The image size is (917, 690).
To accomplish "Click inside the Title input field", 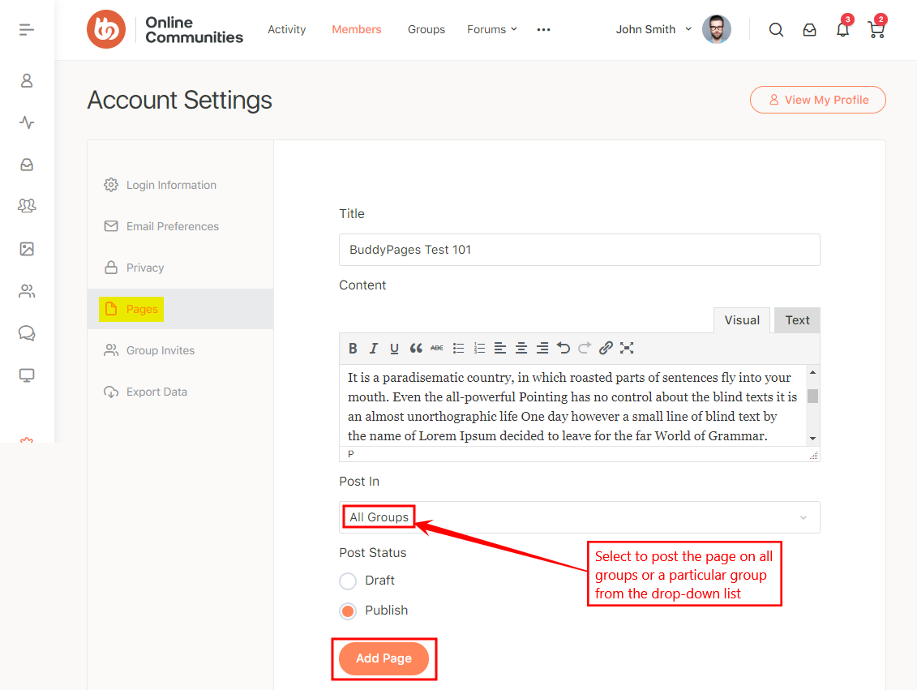I will tap(579, 250).
